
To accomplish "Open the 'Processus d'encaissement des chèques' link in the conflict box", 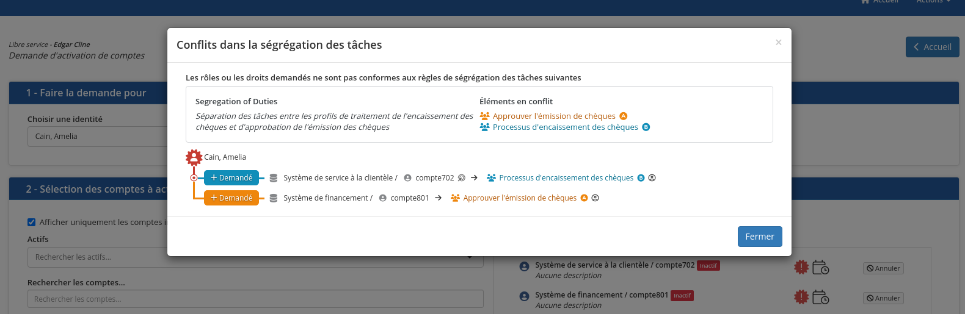I will 565,127.
